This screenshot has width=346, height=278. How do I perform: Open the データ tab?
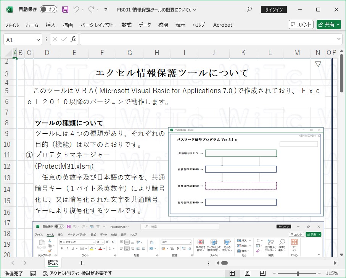tap(145, 25)
